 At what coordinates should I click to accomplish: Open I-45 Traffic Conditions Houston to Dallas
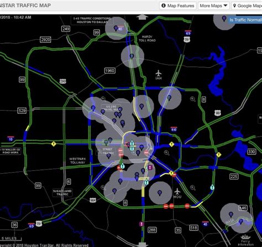point(92,20)
